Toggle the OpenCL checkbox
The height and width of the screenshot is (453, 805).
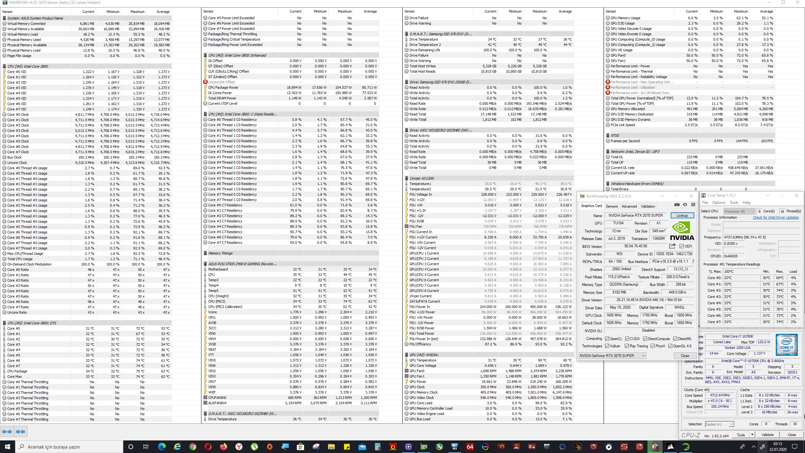[607, 339]
